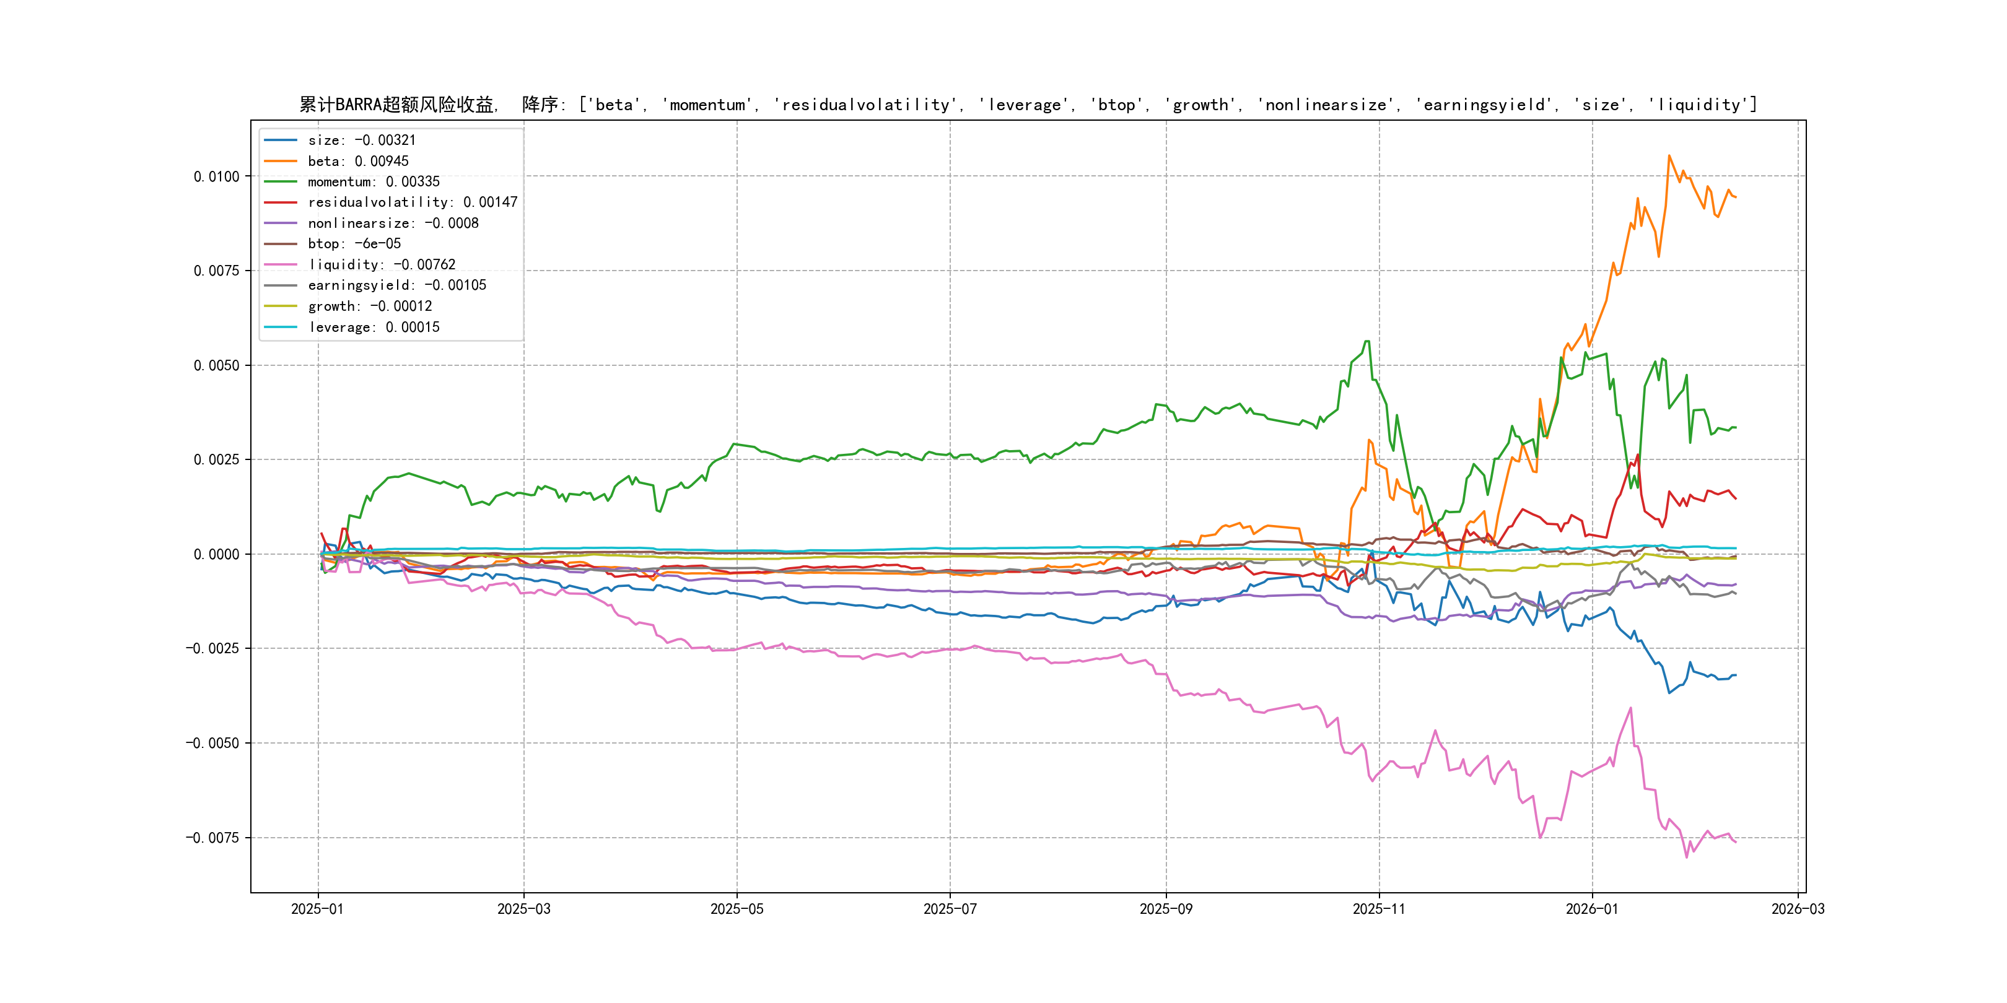Click the chart title text
Screen dimensions: 2007x1003
[x=1028, y=105]
